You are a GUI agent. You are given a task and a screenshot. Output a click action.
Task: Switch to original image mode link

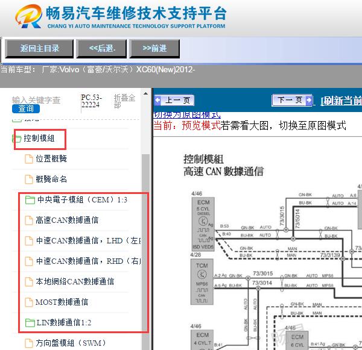pyautogui.click(x=187, y=115)
